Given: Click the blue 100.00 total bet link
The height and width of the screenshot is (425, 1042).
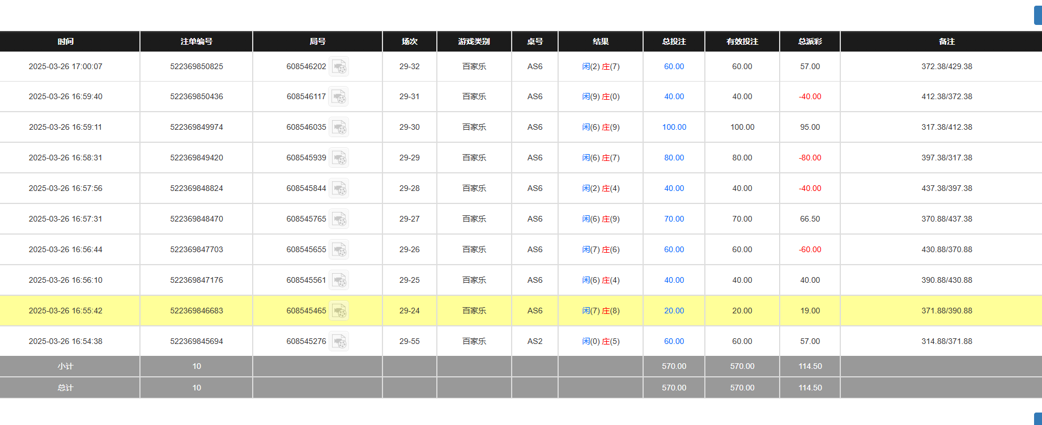Looking at the screenshot, I should click(674, 127).
